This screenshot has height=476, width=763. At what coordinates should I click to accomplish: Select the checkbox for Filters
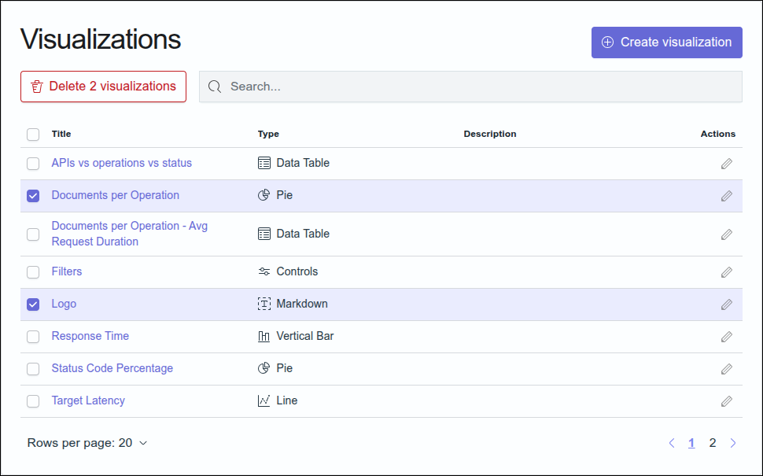click(x=33, y=271)
